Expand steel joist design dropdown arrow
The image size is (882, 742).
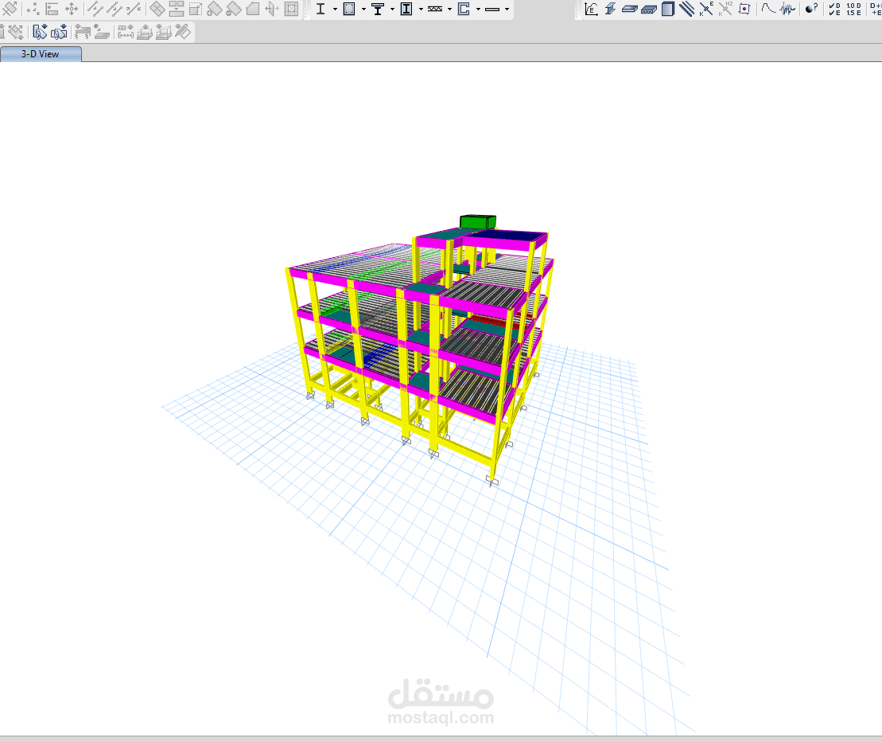click(x=449, y=9)
